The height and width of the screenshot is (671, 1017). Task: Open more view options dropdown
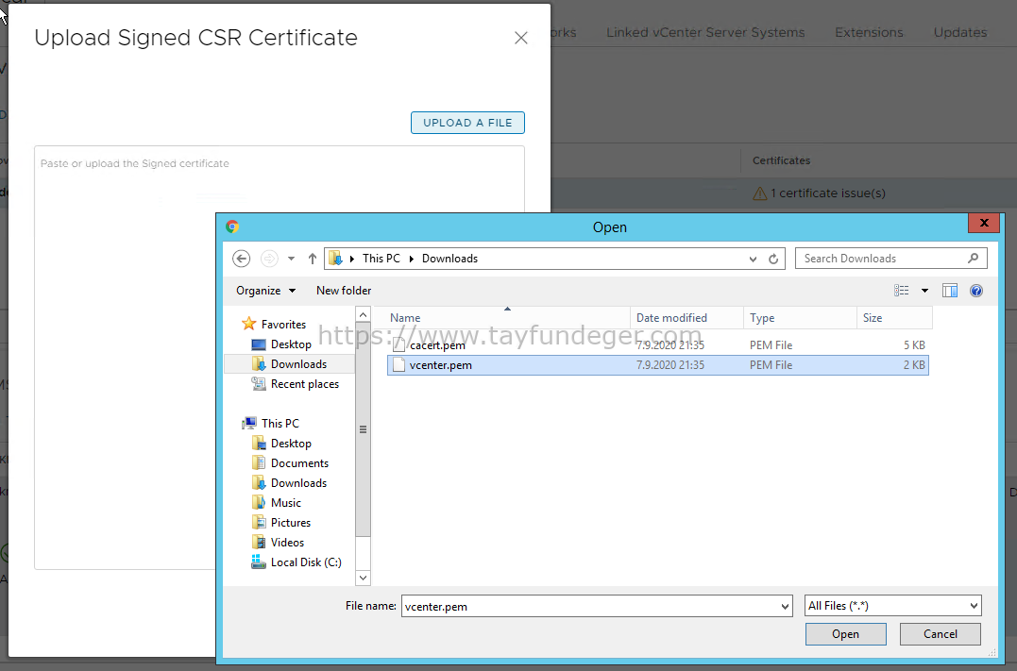[x=924, y=291]
